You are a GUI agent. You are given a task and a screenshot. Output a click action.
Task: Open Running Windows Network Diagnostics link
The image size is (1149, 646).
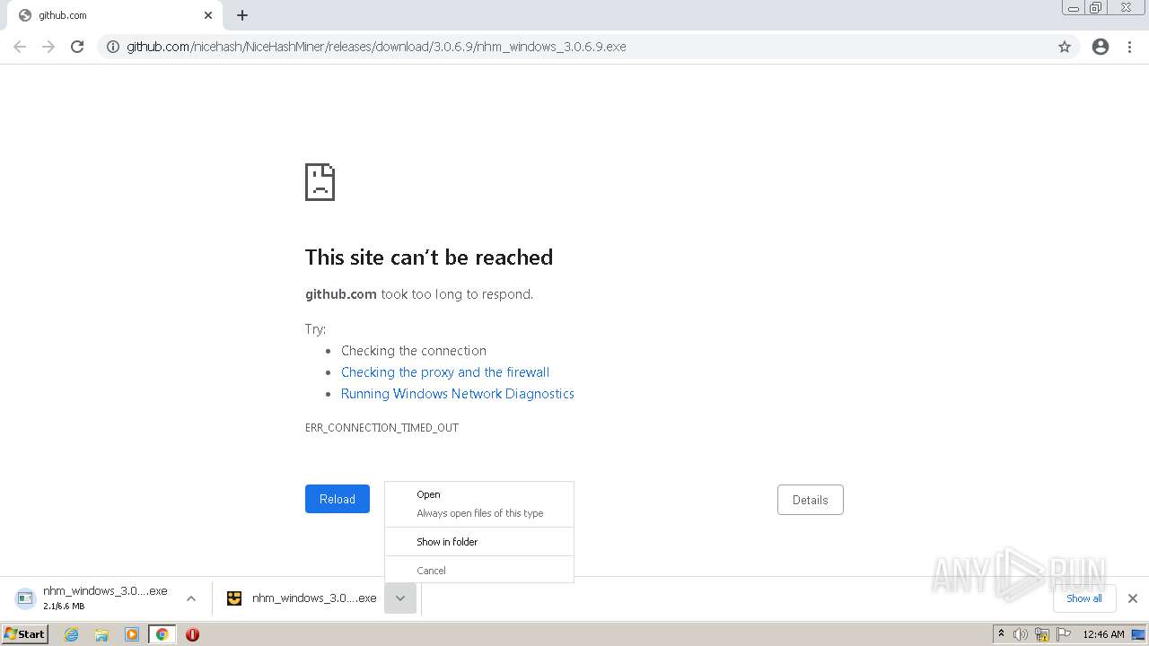coord(458,394)
